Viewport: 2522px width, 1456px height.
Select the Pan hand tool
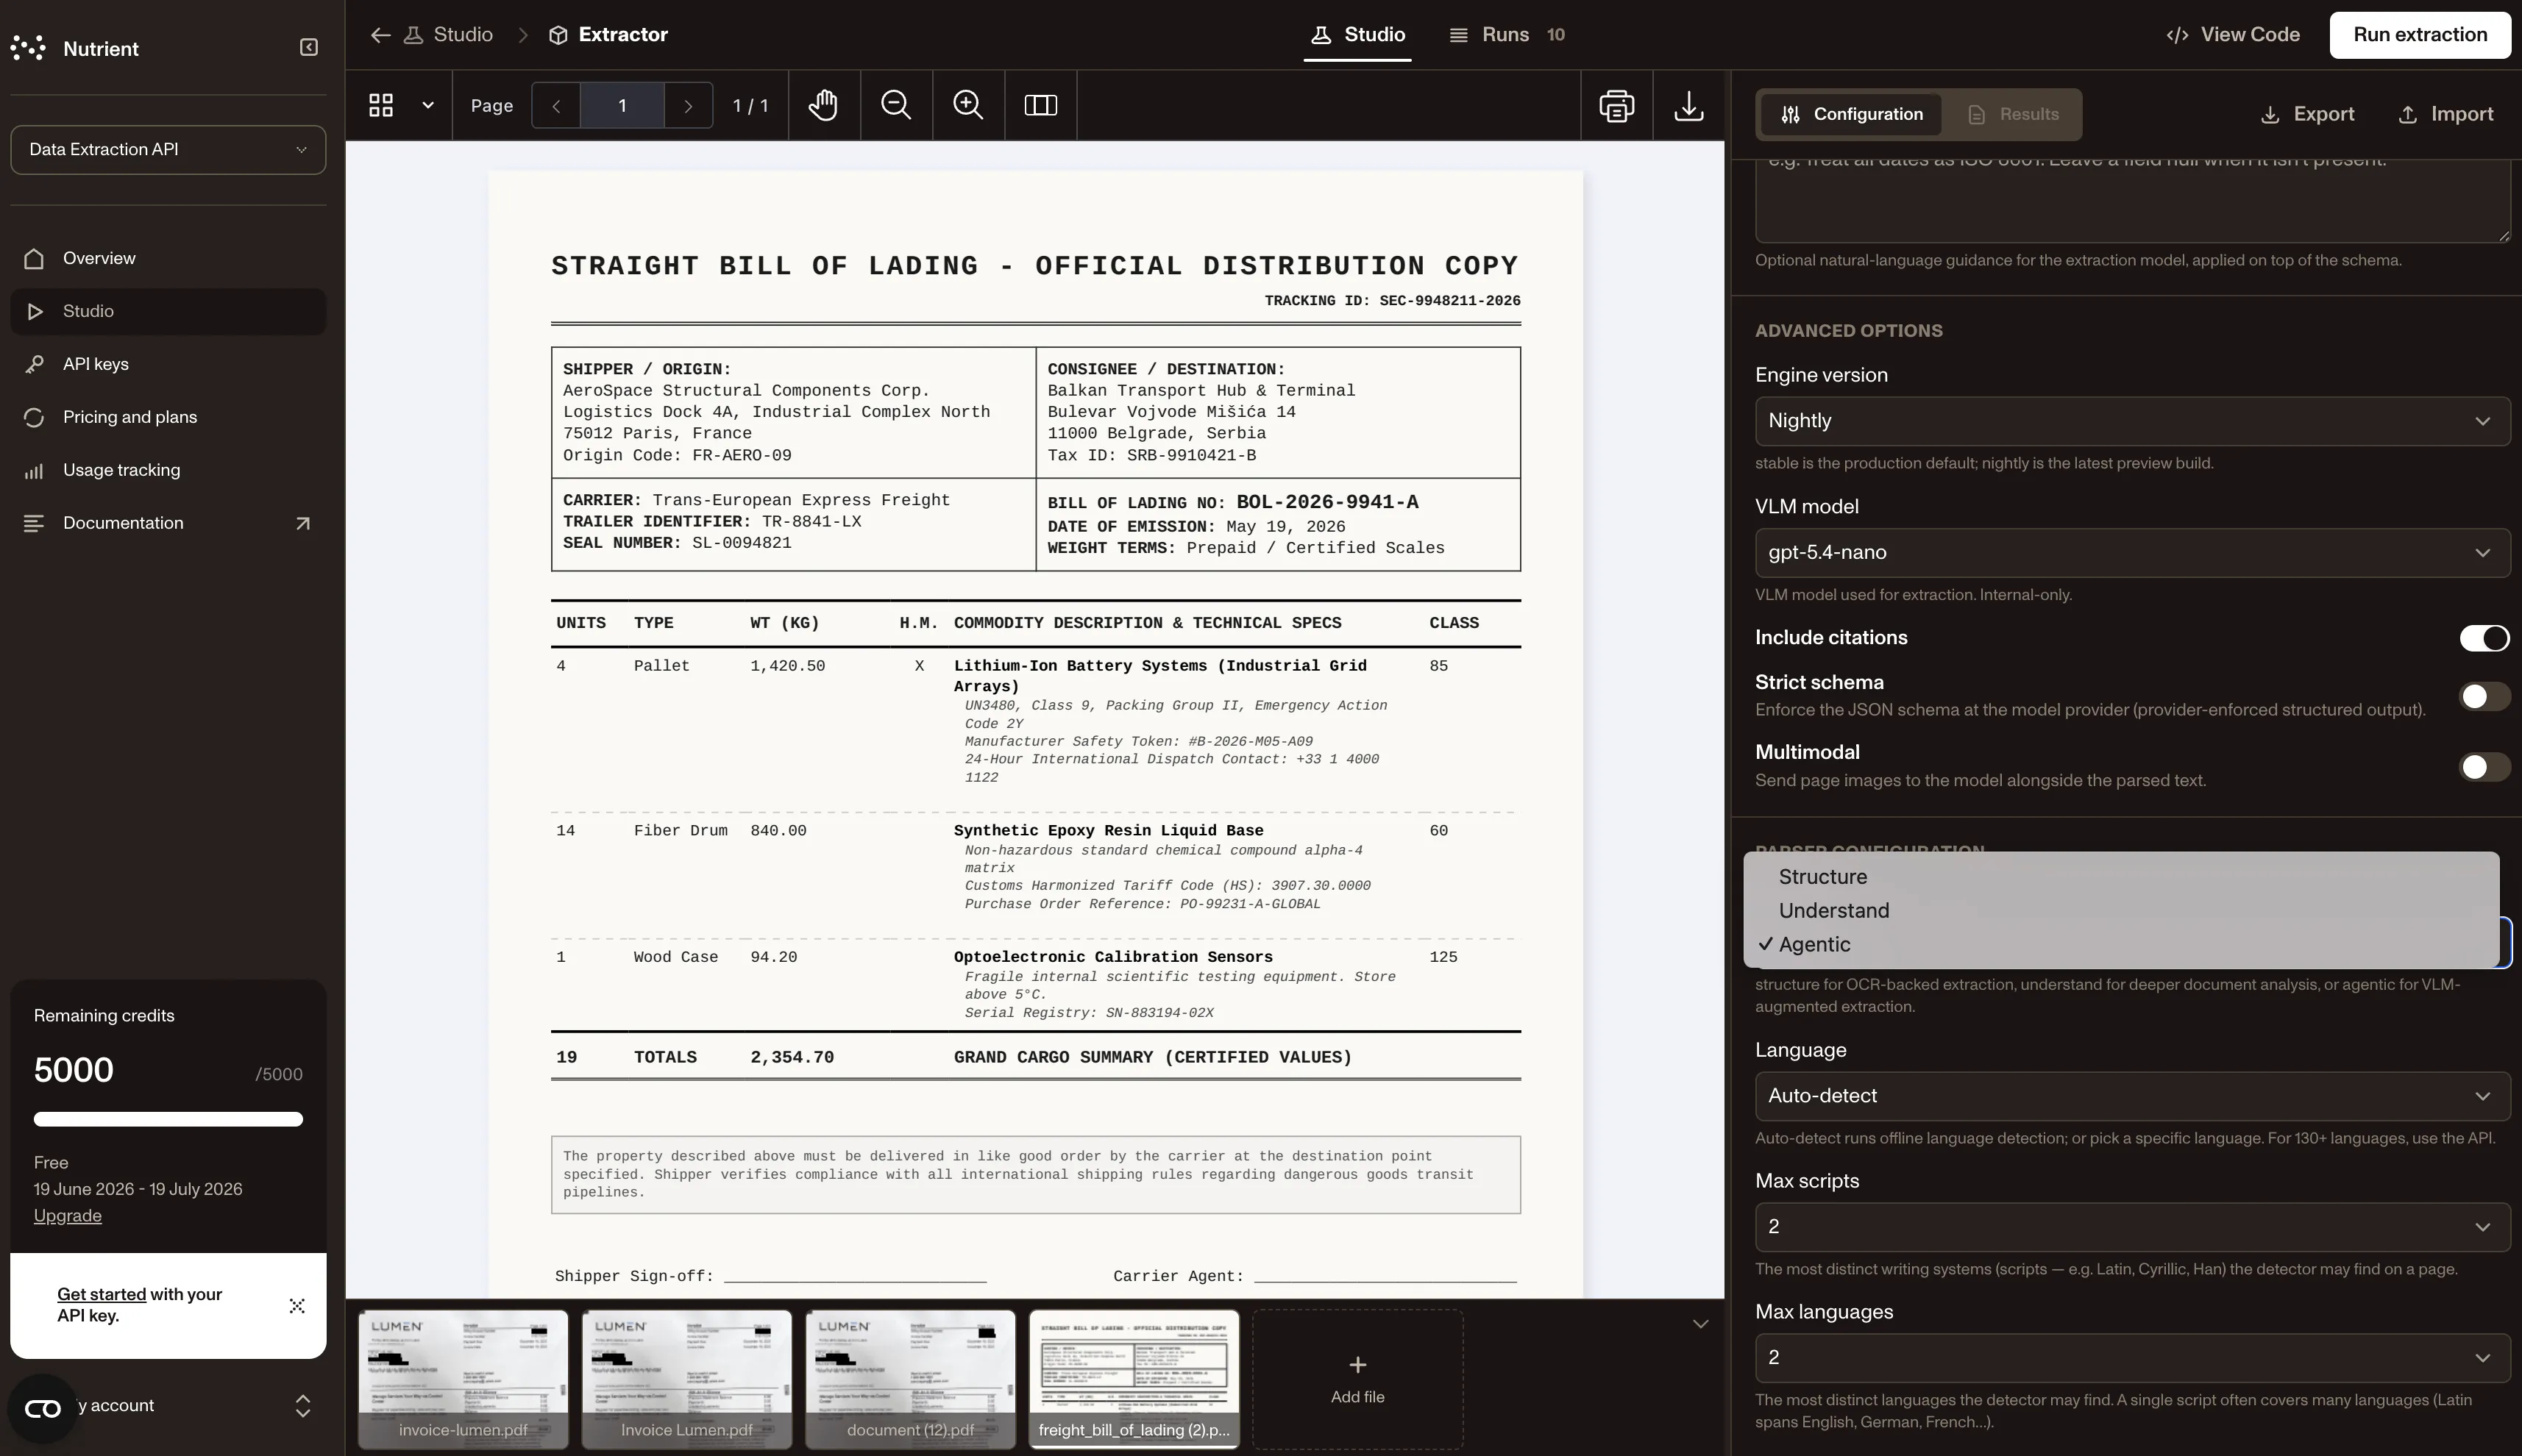(x=823, y=105)
